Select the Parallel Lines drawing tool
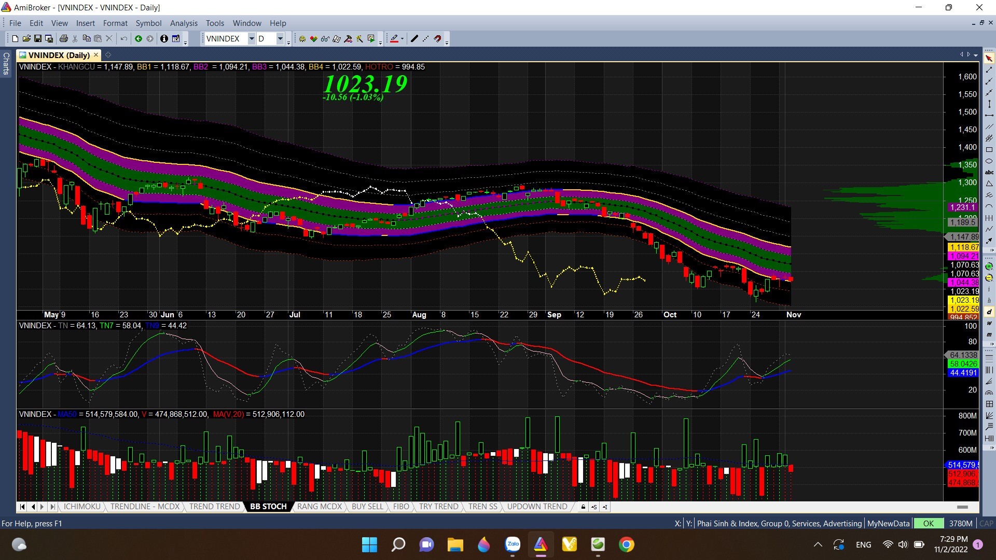Viewport: 996px width, 560px height. [x=989, y=127]
